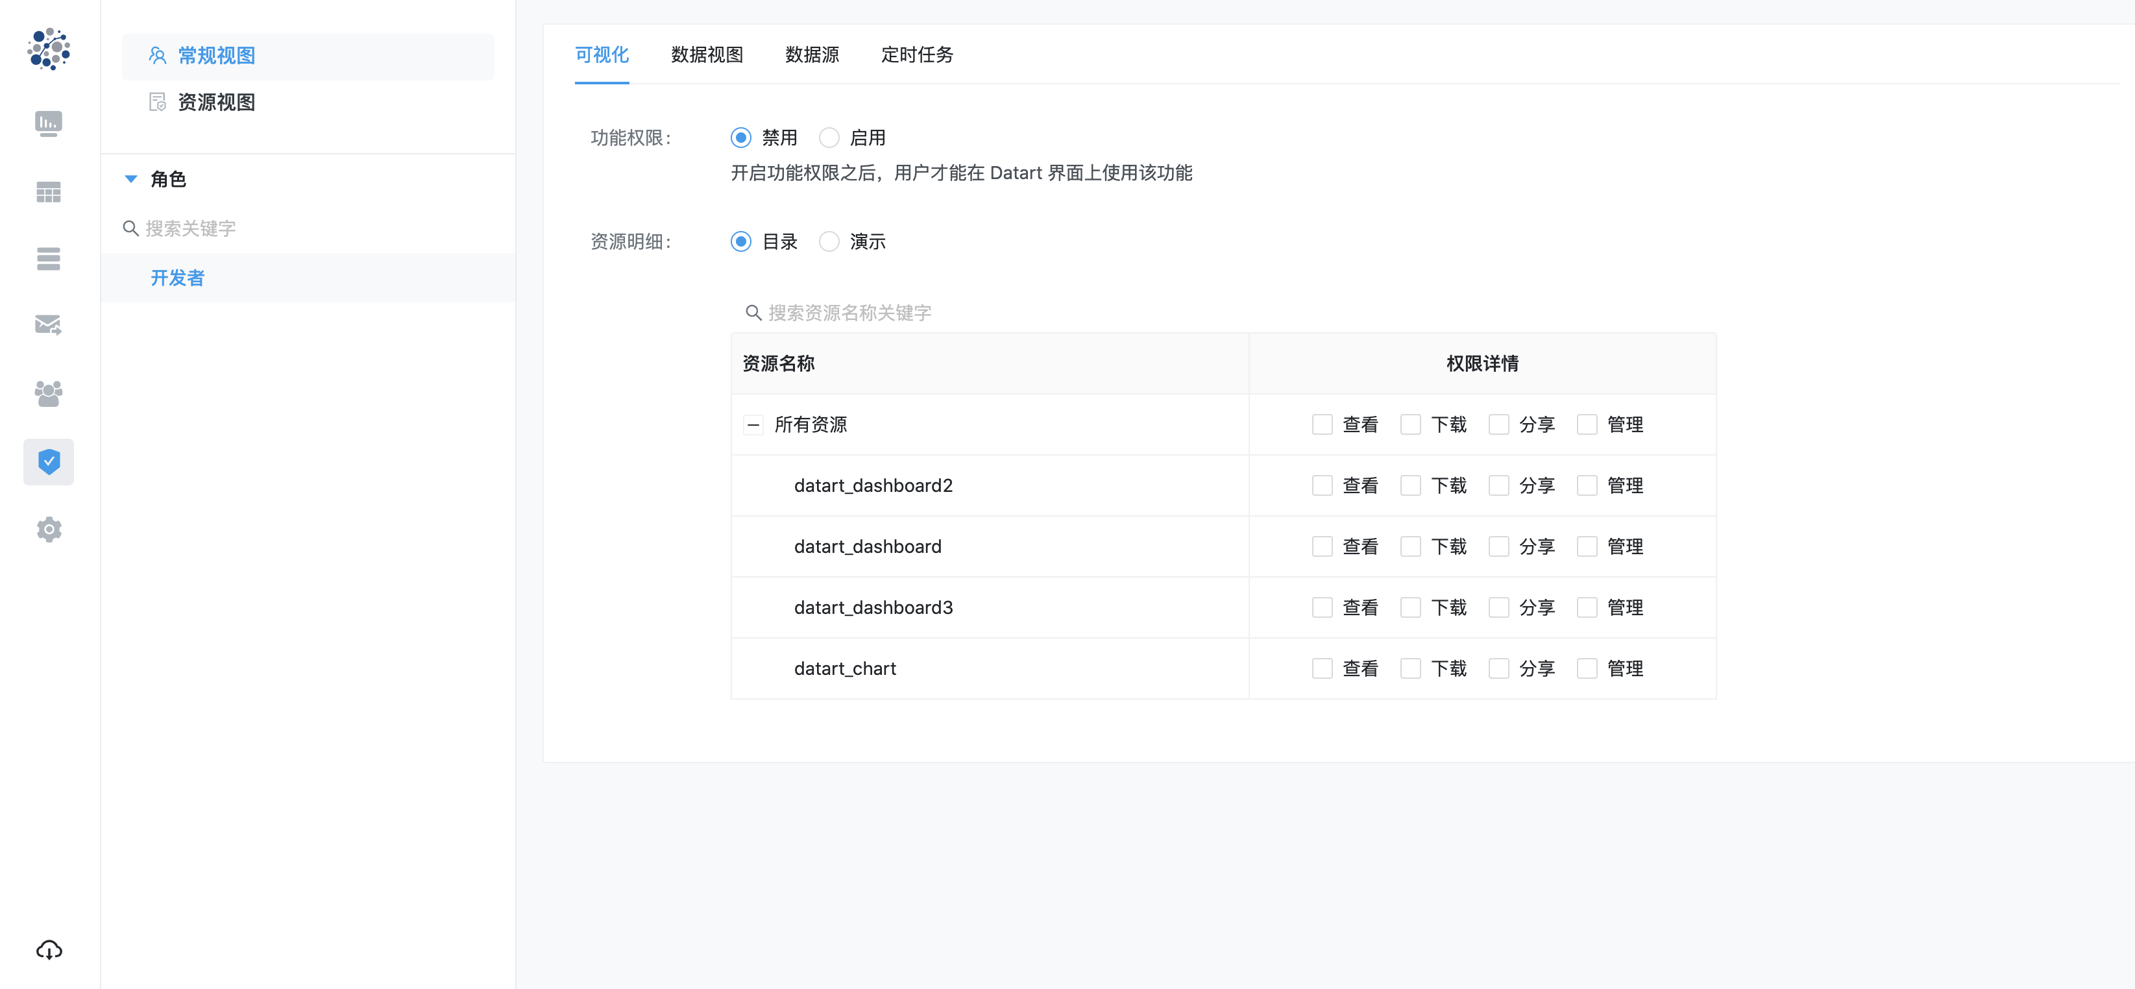Collapse the 角色 section arrow
Screen dimensions: 2135x989
tap(131, 179)
